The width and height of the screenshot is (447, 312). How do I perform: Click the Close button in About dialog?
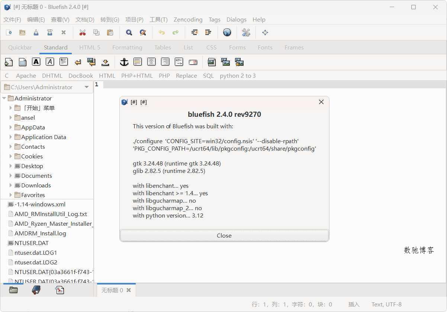point(224,235)
